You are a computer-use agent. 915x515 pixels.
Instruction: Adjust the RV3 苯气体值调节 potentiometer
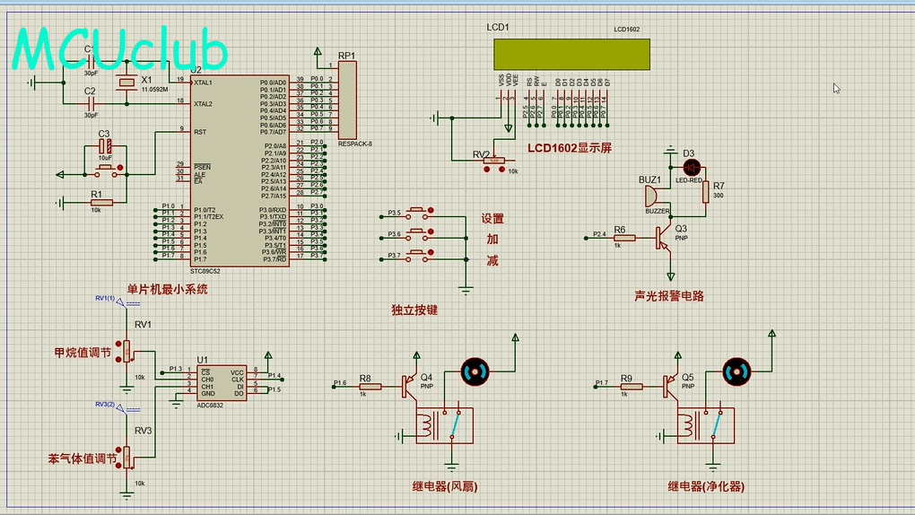point(127,457)
